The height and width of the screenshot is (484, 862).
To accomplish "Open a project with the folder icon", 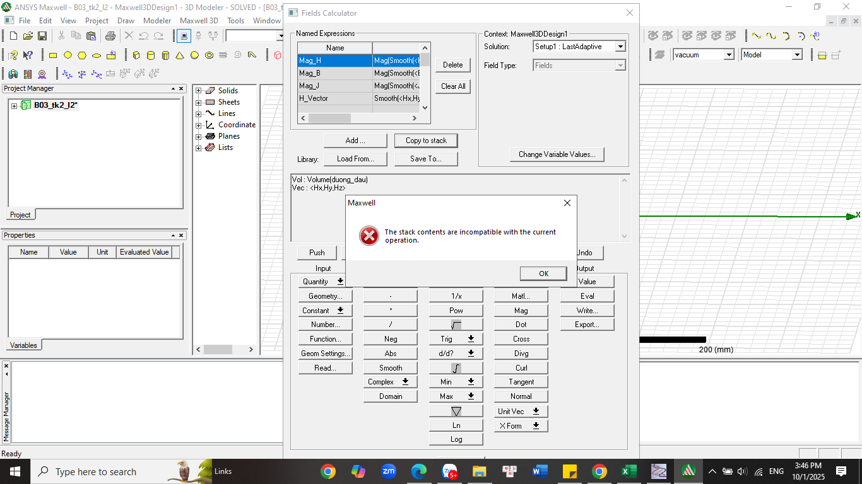I will coord(28,36).
